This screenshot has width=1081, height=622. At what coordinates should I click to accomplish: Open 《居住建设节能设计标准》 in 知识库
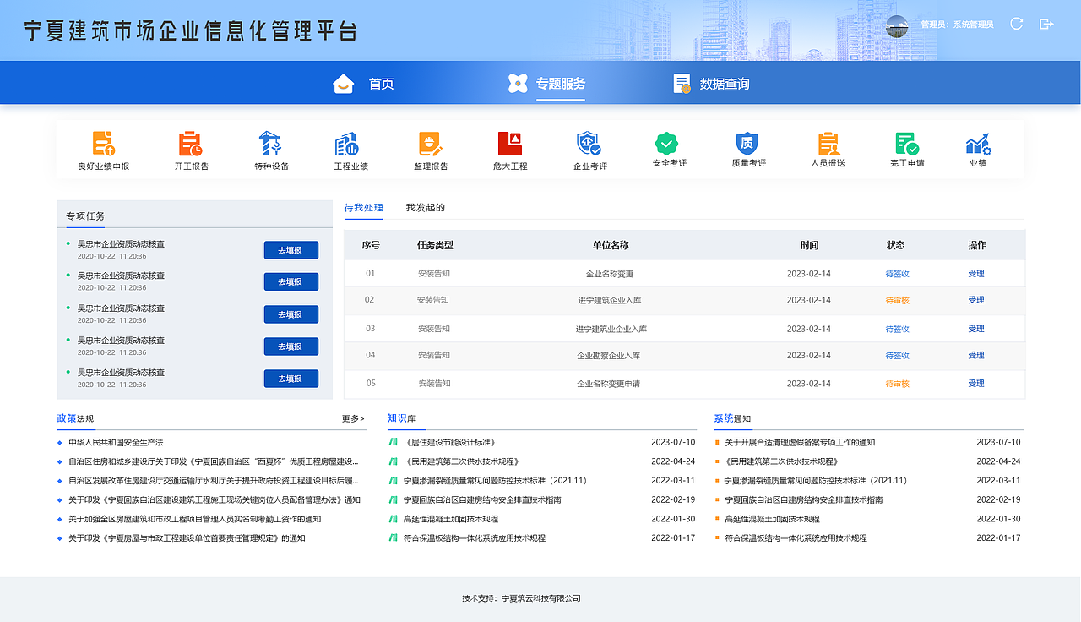(449, 442)
